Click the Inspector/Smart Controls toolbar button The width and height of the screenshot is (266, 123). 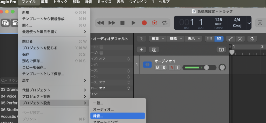15,23
